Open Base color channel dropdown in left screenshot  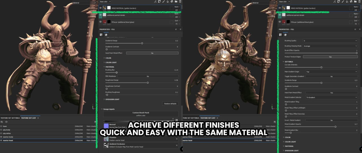105,2
